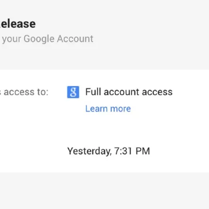Click the blue Google g icon

tap(73, 92)
